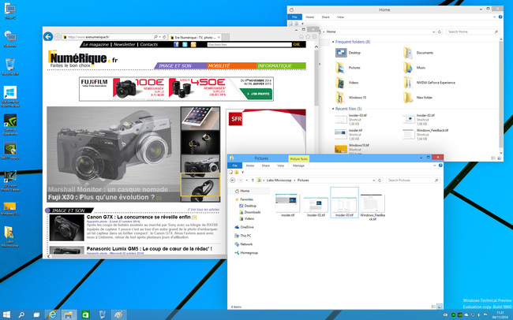Open the Network desktop icon
The image size is (513, 320).
10,39
